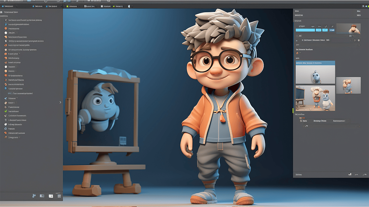Select the first entry in the left panel list

pyautogui.click(x=23, y=20)
